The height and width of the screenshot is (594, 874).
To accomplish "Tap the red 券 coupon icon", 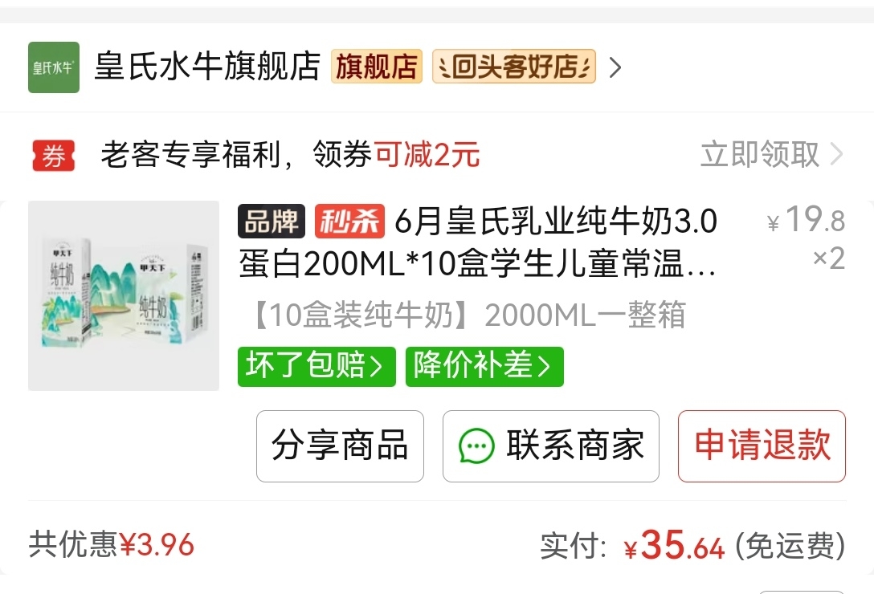I will click(x=54, y=155).
